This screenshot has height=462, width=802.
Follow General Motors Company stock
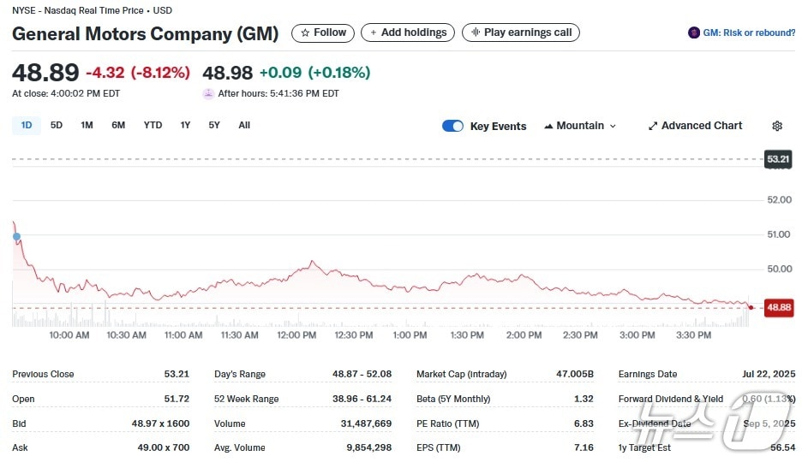[x=323, y=33]
